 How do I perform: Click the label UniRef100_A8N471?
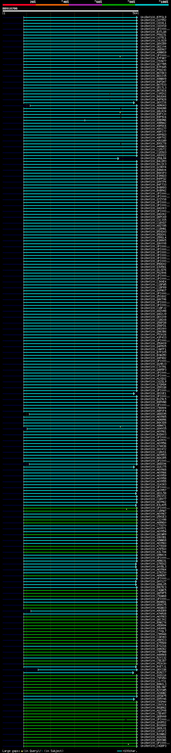pos(153,426)
